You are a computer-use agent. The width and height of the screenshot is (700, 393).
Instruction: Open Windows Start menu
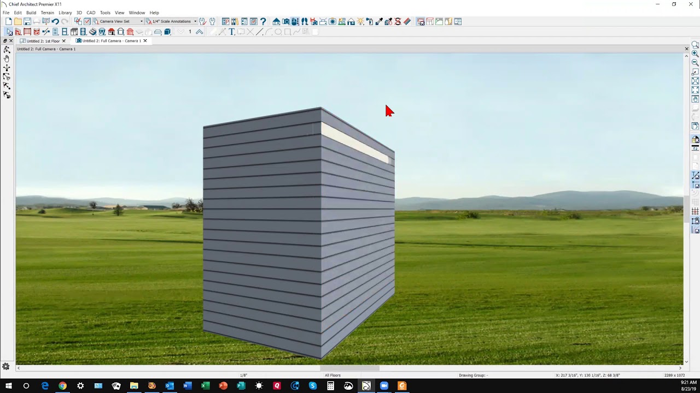pyautogui.click(x=9, y=386)
